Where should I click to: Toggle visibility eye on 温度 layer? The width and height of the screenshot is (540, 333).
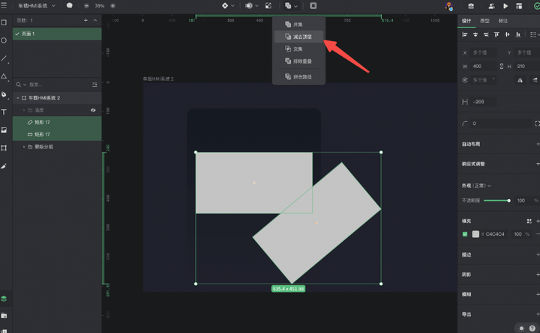click(x=94, y=110)
